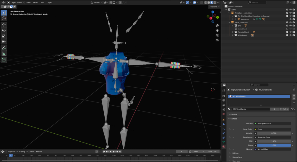This screenshot has width=297, height=162.
Task: Expand the FemaleChest collection in the outliner
Action: 233,32
